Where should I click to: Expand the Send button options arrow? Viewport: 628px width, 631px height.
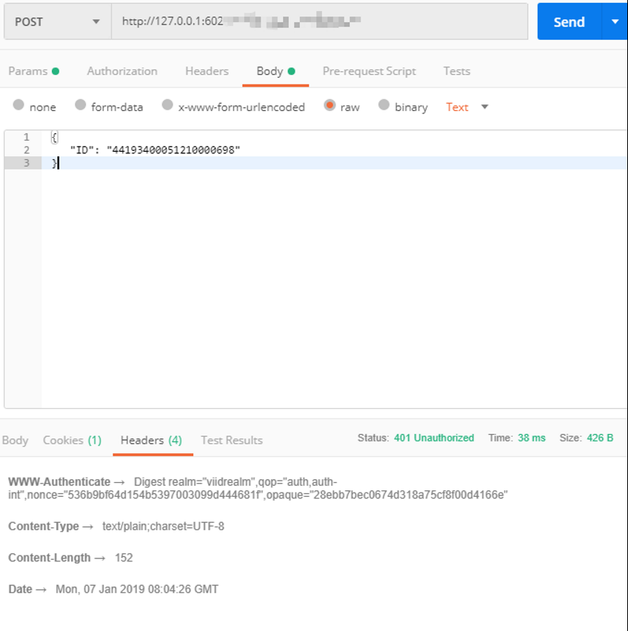click(x=615, y=21)
